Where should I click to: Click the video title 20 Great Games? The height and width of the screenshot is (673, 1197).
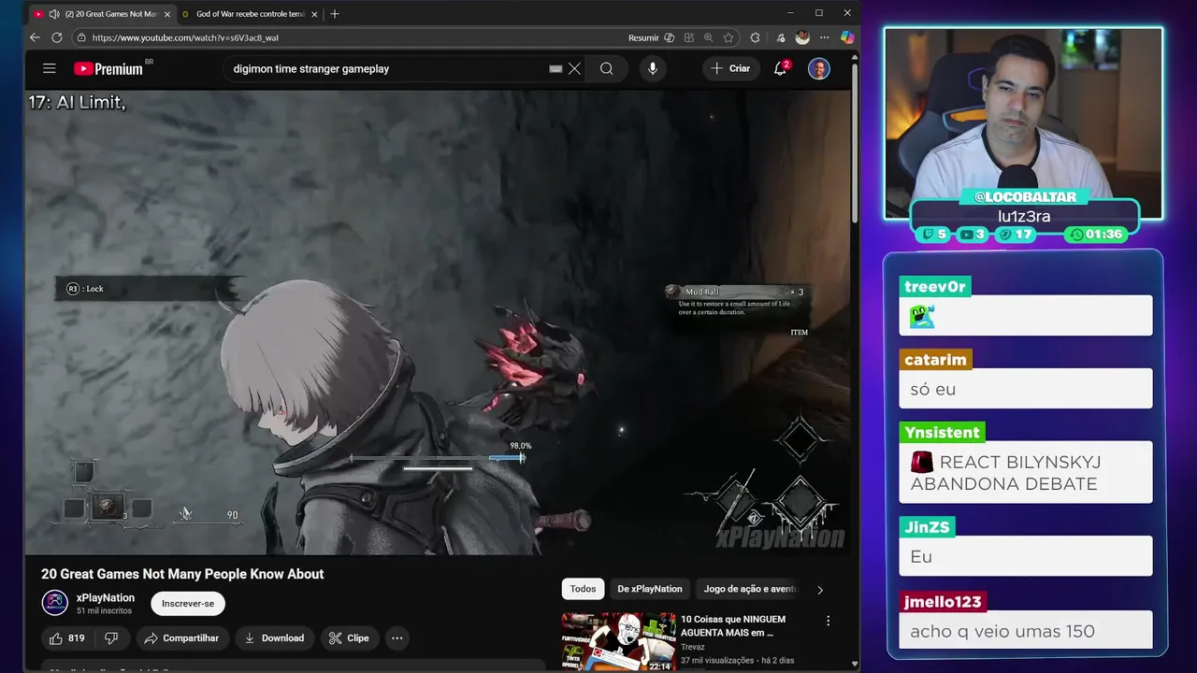pos(182,574)
